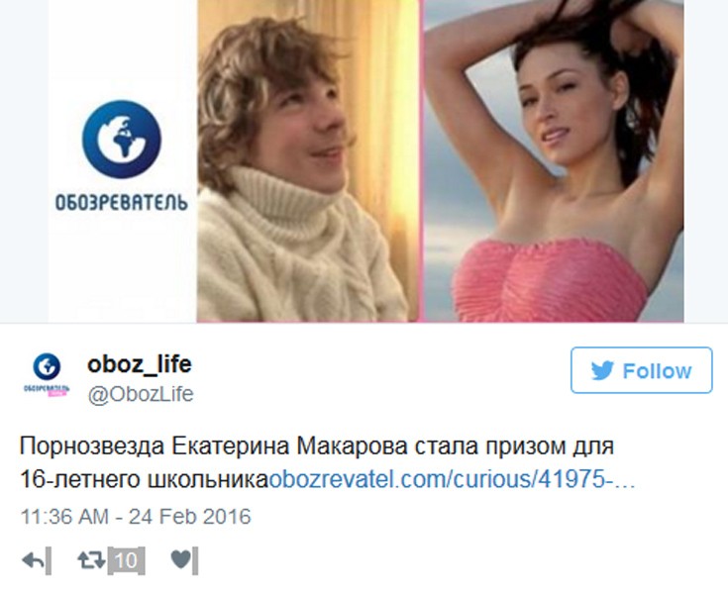Image resolution: width=728 pixels, height=595 pixels.
Task: Click the Follow label text
Action: [657, 371]
